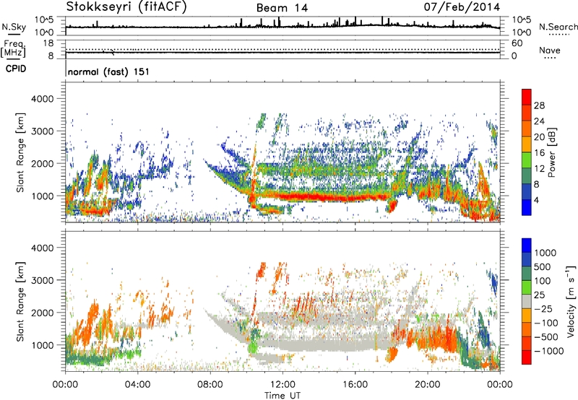Viewport: 578px width, 400px height.
Task: Click the 16 label on the power colorbar
Action: pyautogui.click(x=539, y=153)
